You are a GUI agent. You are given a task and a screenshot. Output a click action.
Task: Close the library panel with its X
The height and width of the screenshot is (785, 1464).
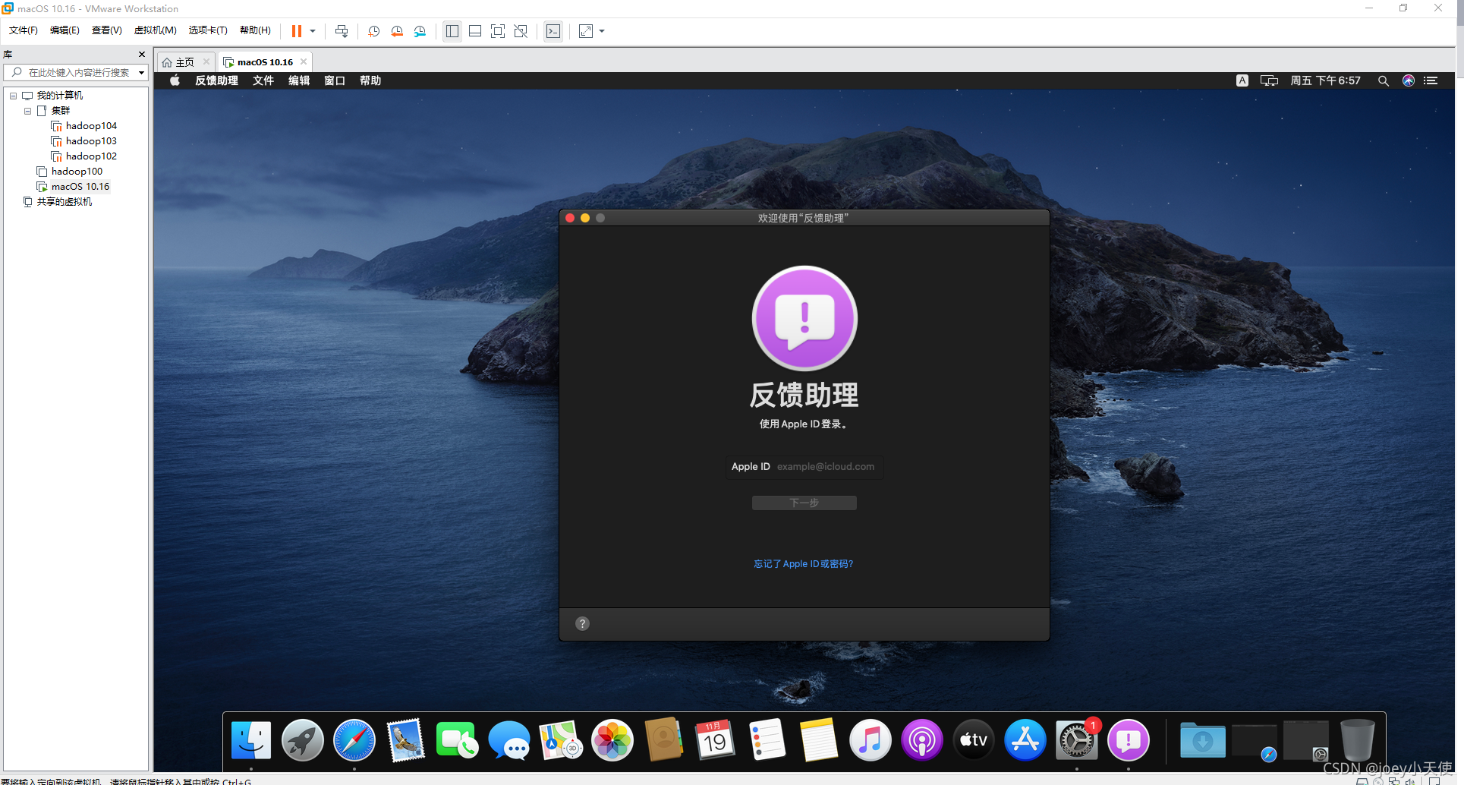point(142,55)
